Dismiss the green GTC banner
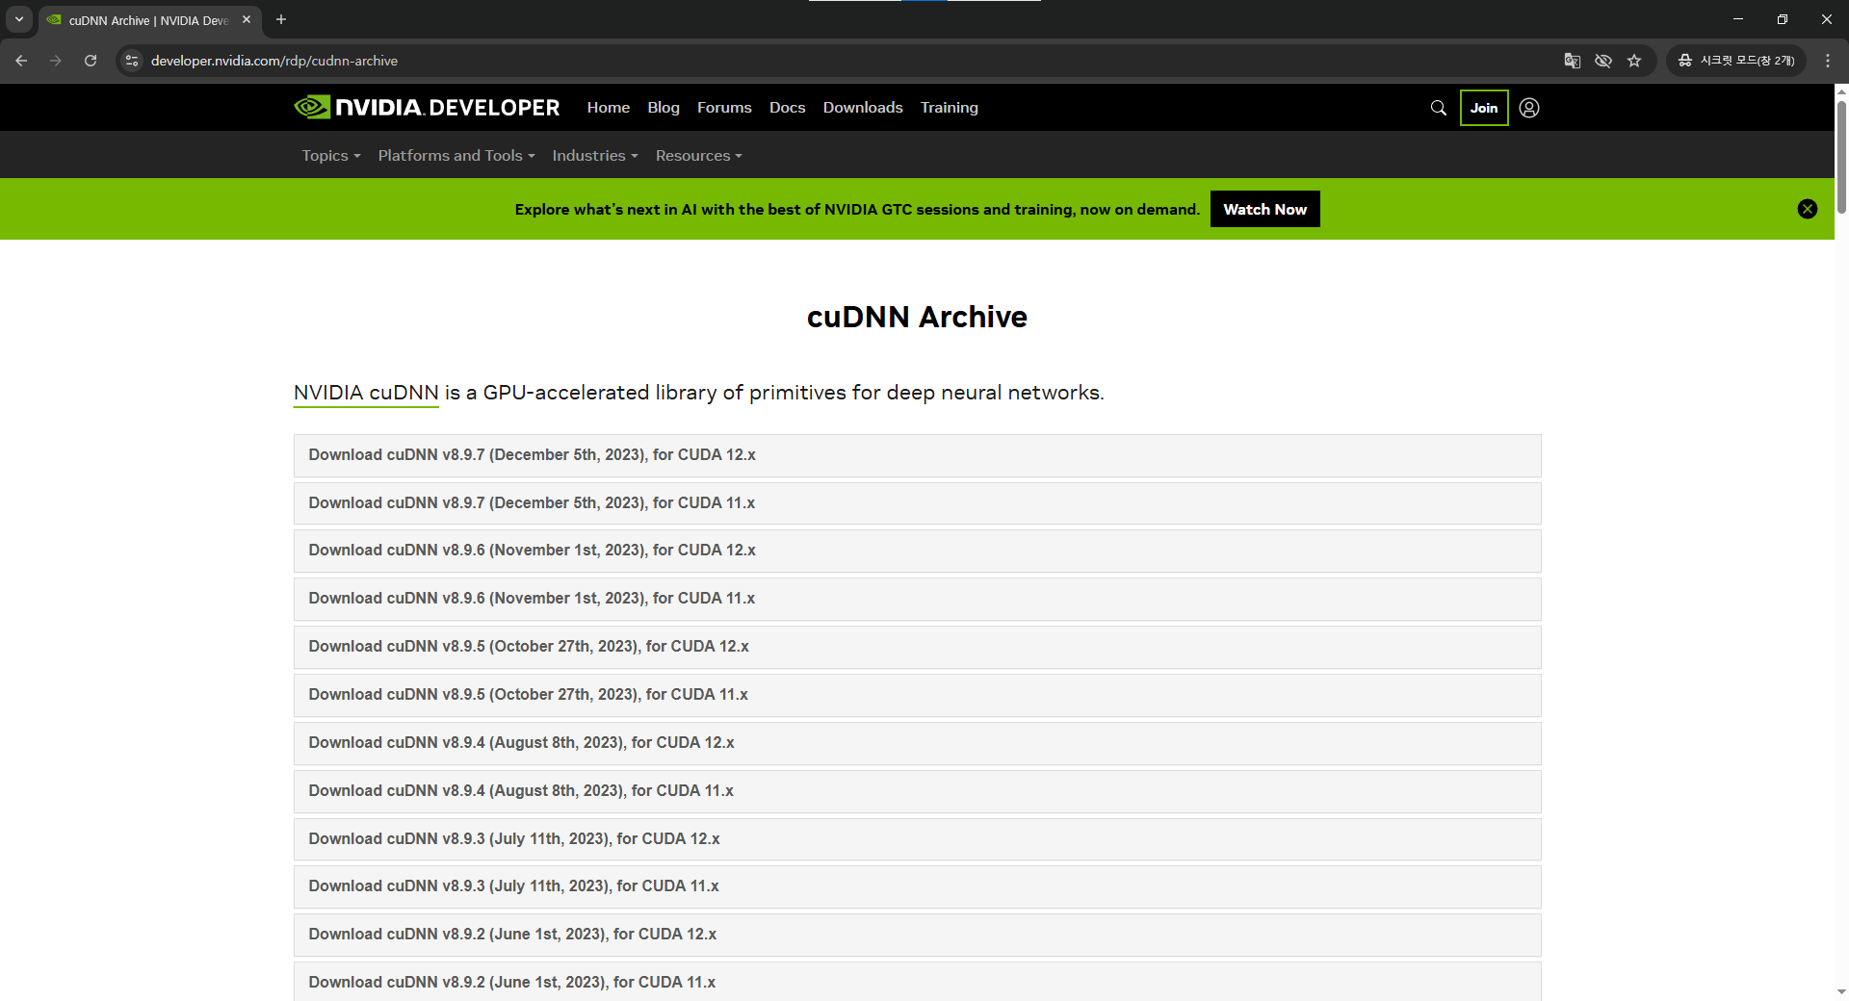 click(1808, 209)
